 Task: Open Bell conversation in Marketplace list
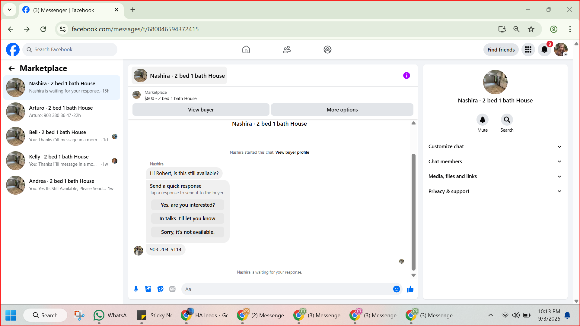pos(62,136)
